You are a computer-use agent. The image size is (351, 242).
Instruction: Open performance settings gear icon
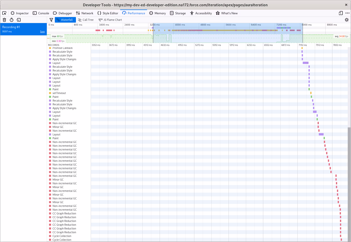[347, 20]
